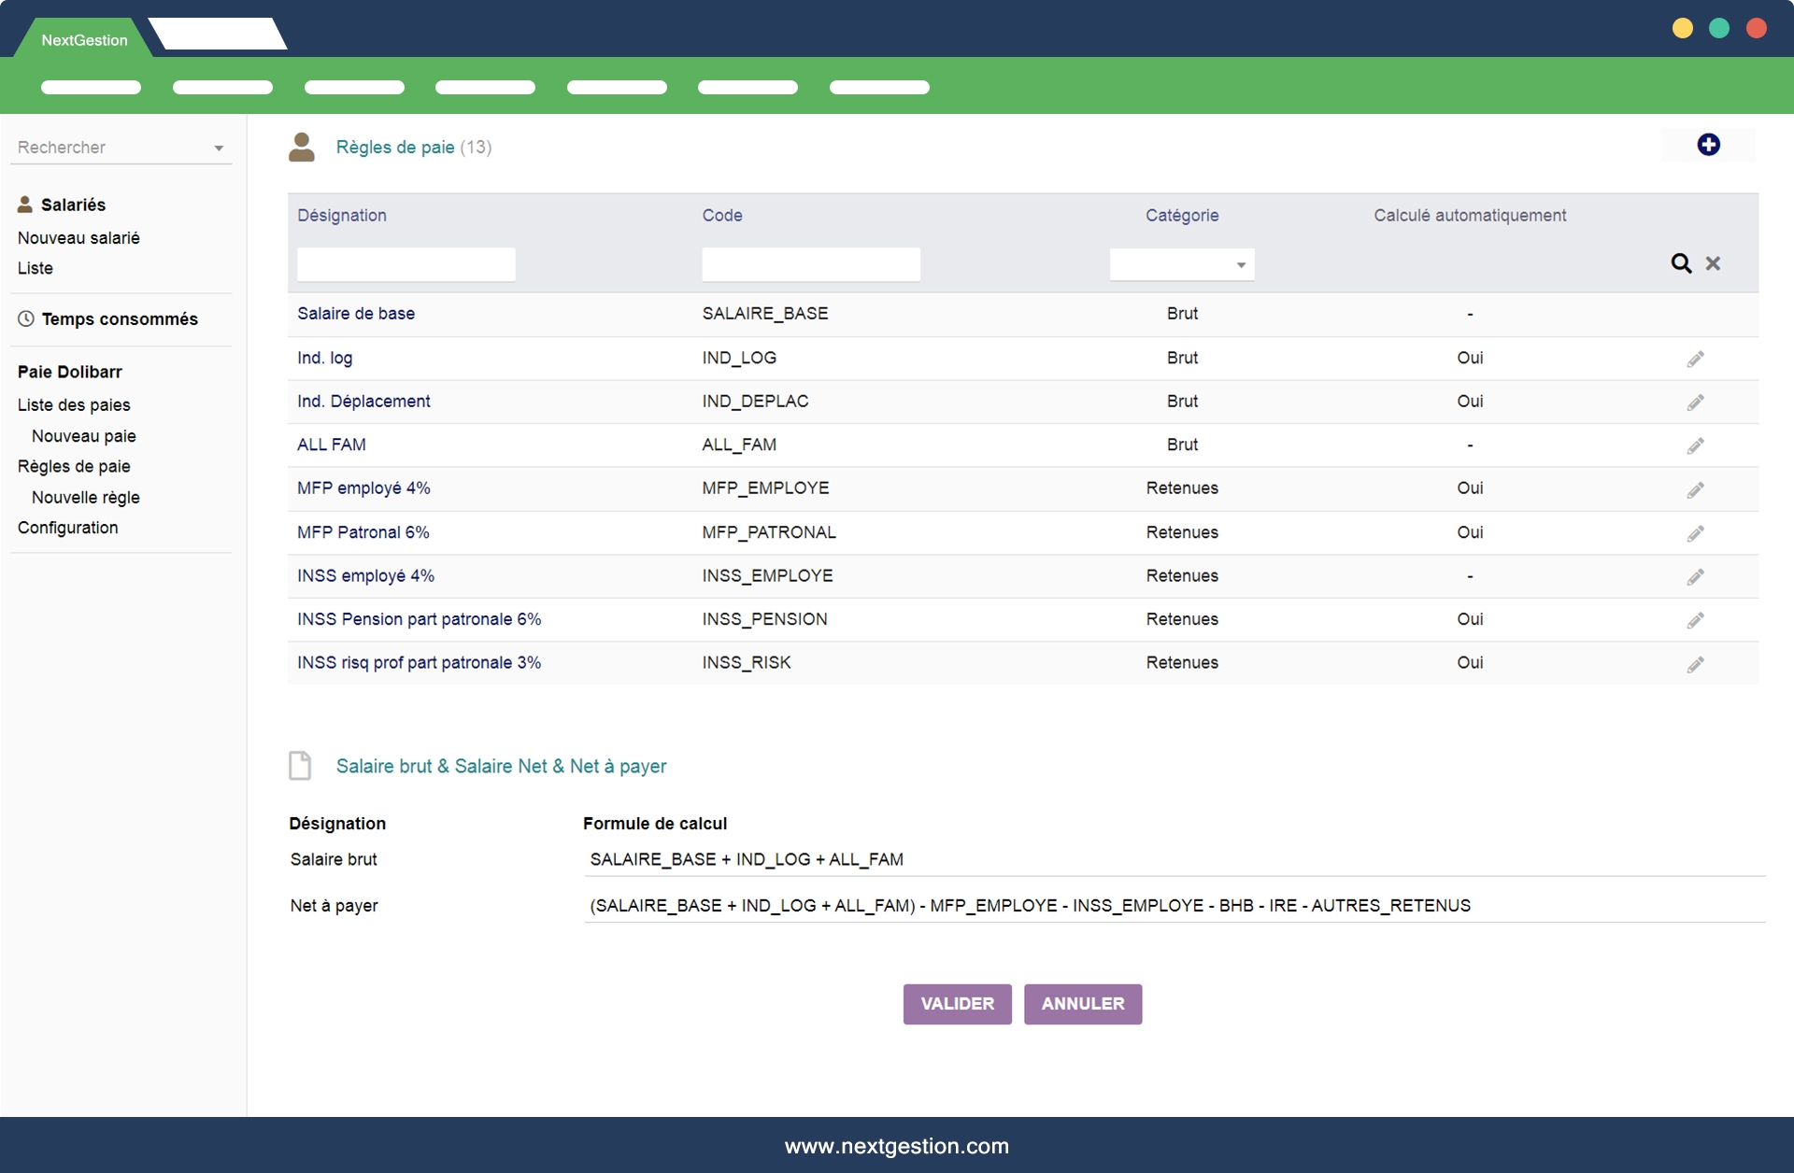
Task: Edit the Ind. log rule pencil icon
Action: tap(1695, 359)
